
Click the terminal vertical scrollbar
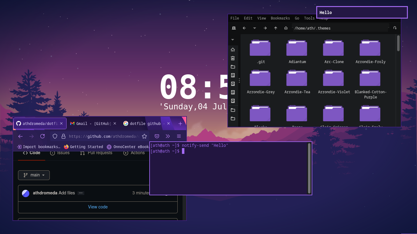pos(309,168)
